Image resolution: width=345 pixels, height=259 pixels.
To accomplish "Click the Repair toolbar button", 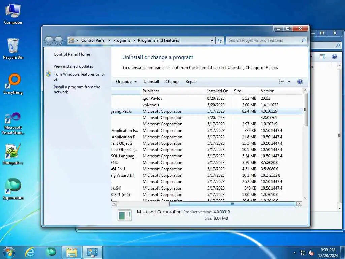I will [191, 82].
